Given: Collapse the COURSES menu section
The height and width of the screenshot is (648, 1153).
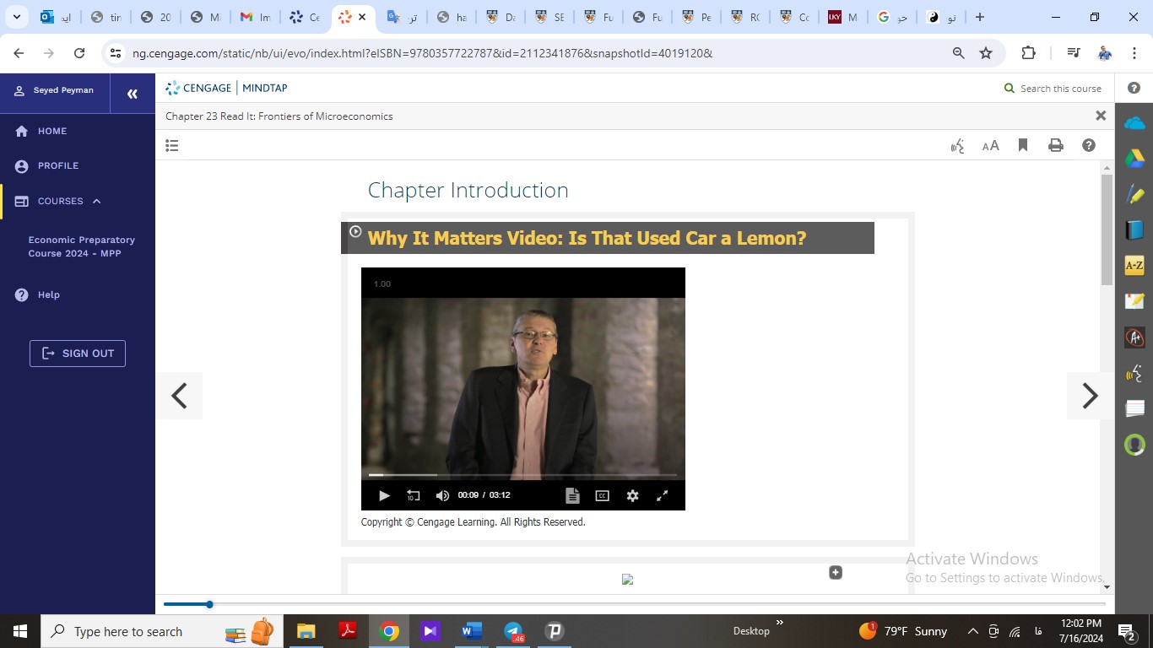Looking at the screenshot, I should (x=96, y=201).
